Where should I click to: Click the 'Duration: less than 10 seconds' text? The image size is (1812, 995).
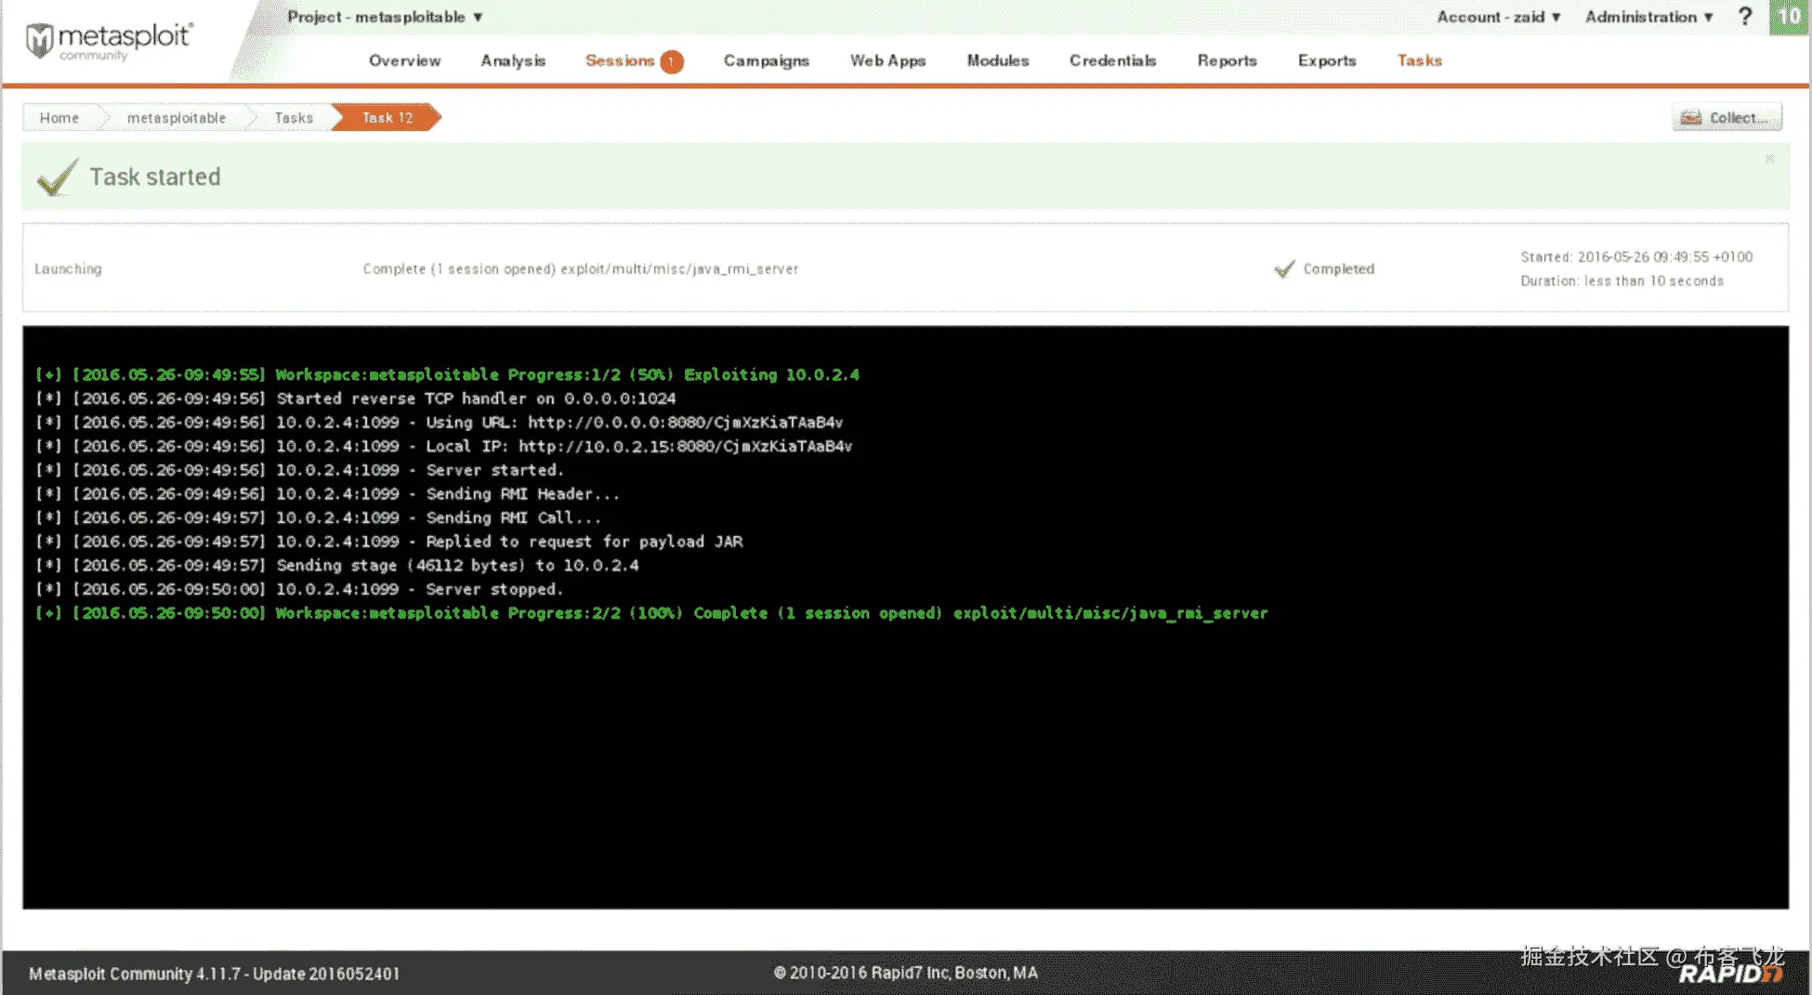point(1622,281)
